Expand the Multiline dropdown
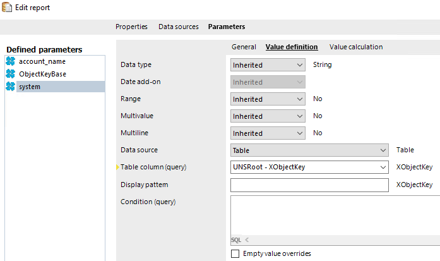Viewport: 440px width, 261px height. 268,133
